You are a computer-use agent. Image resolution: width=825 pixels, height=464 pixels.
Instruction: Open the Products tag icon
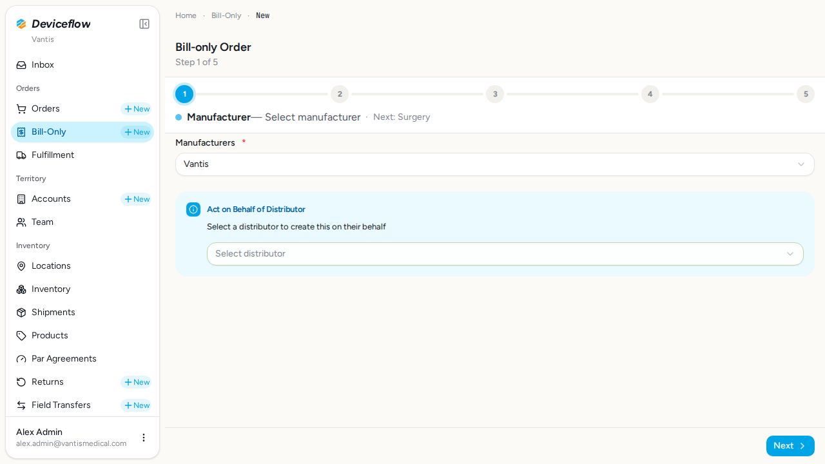point(21,336)
